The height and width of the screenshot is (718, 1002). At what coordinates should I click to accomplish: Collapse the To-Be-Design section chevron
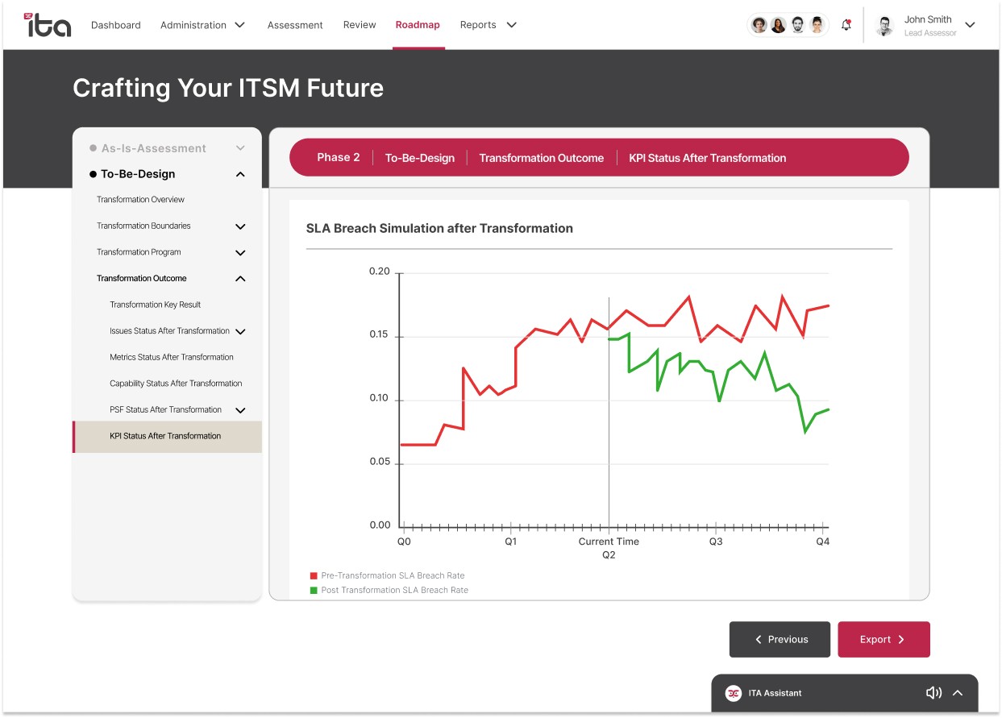(240, 174)
